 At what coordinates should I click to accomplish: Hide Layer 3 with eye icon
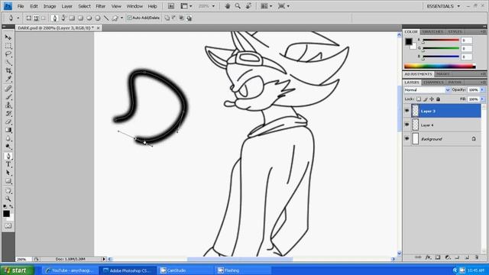tap(406, 111)
